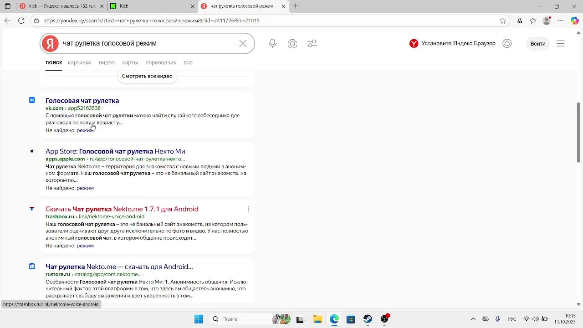This screenshot has height=328, width=583.
Task: Open Голосовая чат рулетка result
Action: click(82, 101)
